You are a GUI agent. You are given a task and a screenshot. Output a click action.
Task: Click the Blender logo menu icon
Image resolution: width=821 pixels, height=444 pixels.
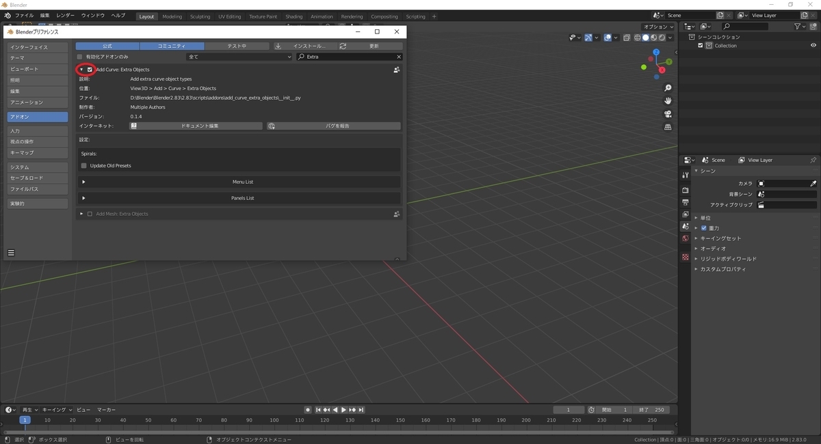(7, 16)
